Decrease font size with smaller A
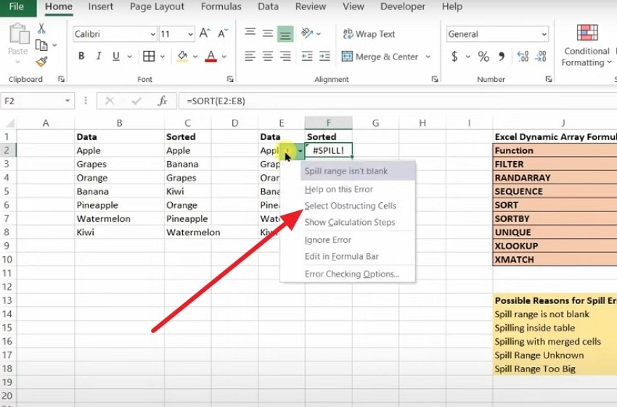Viewport: 617px width, 407px height. coord(222,34)
